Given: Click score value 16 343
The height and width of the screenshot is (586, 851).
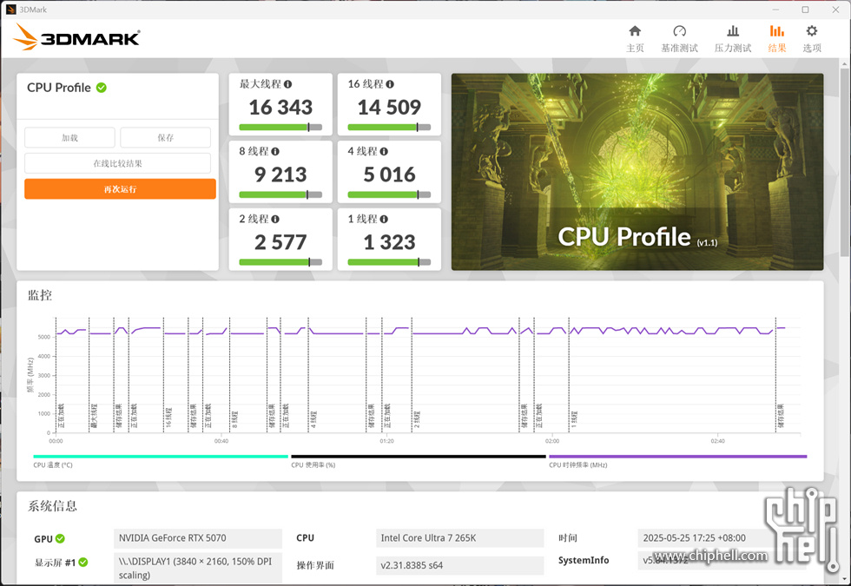Looking at the screenshot, I should tap(280, 108).
